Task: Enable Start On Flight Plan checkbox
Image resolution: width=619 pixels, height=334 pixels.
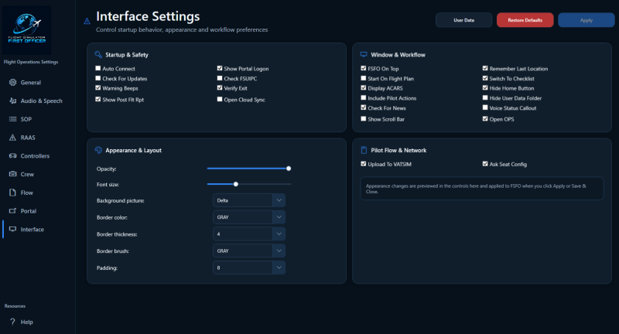Action: click(363, 78)
